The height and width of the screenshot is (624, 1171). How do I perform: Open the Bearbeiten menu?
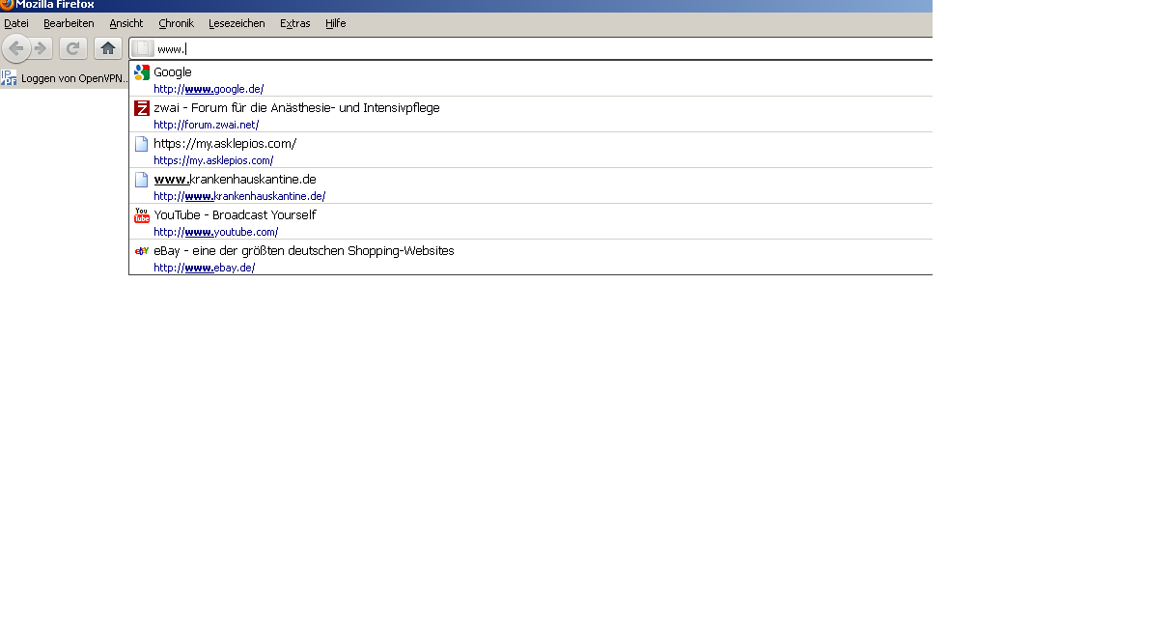69,23
